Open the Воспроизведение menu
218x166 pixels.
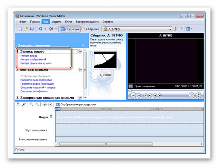click(87, 22)
